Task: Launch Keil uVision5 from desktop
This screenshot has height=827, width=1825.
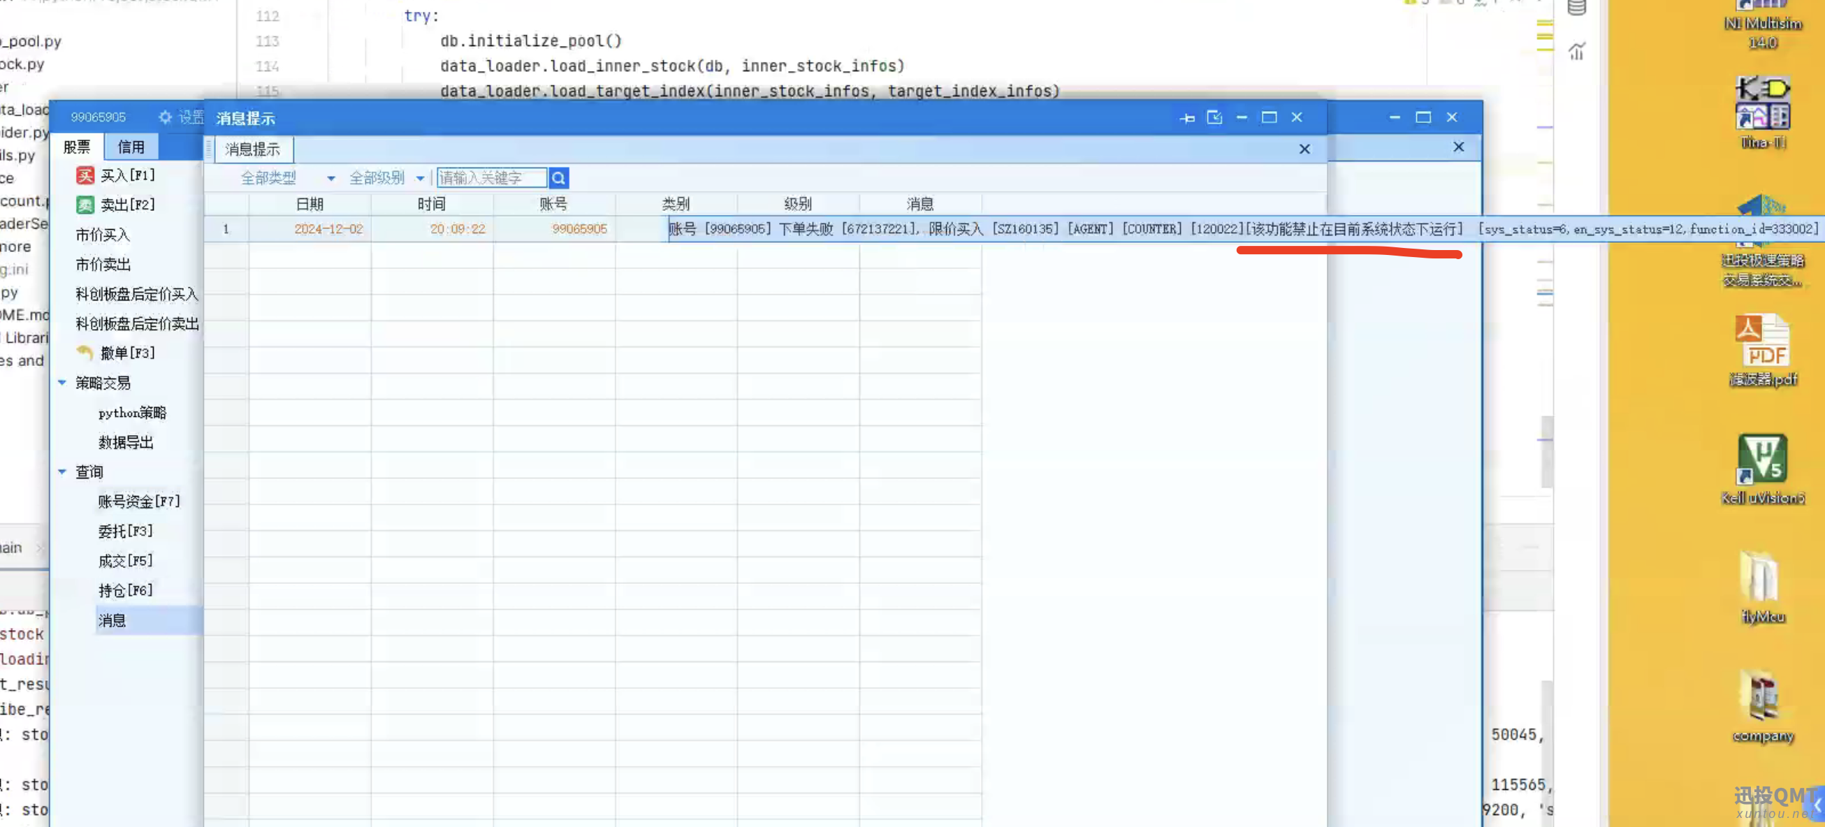Action: (1763, 469)
